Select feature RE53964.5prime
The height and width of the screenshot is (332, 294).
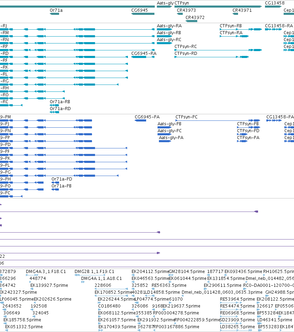[x=237, y=299]
